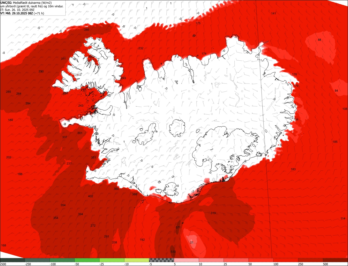Viewport: 348px width, 266px height.
Task: Click the map value 300 in the Westfjords
Action: click(x=91, y=57)
